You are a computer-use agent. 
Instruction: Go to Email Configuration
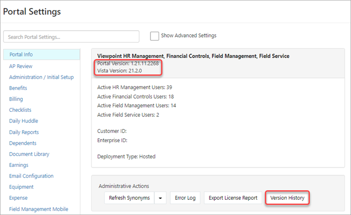click(31, 176)
